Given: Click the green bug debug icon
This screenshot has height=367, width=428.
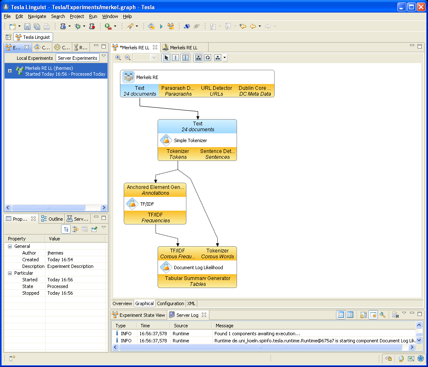Looking at the screenshot, I should click(x=78, y=26).
